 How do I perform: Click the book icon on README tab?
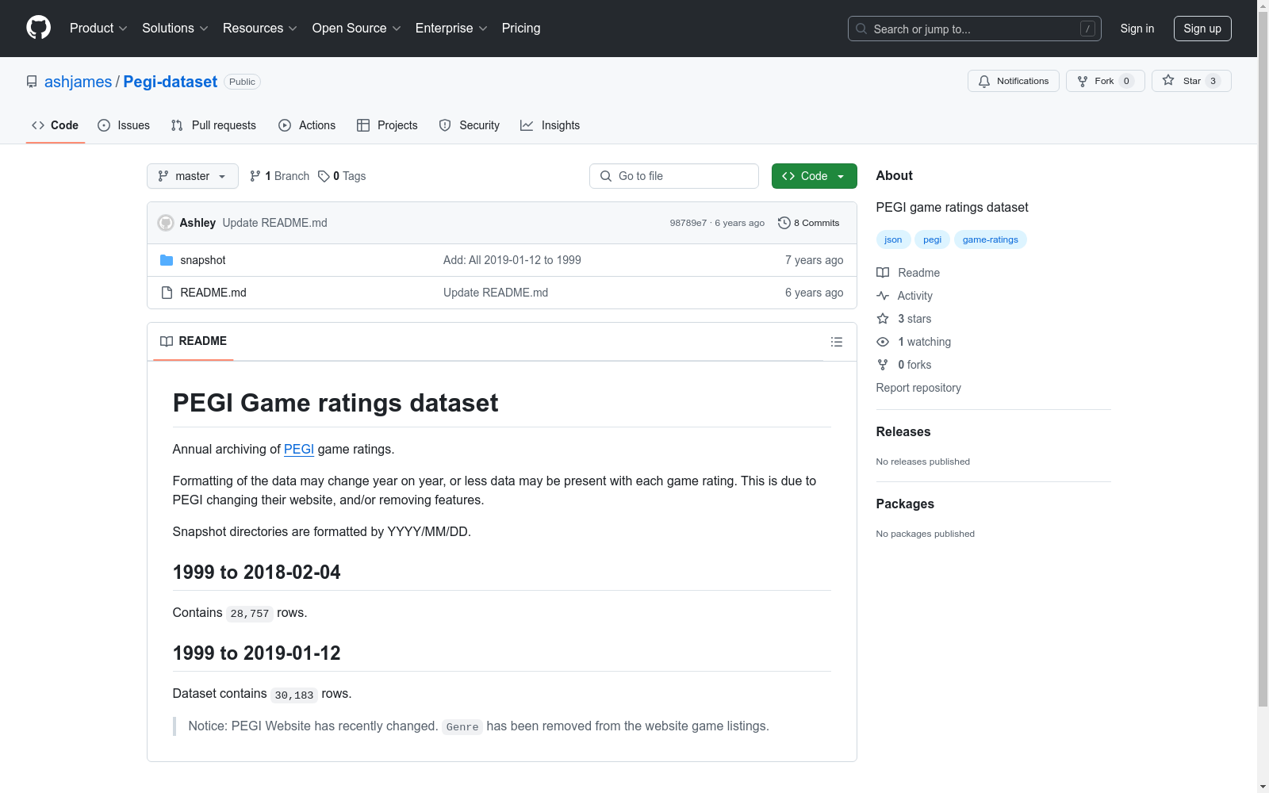pos(167,341)
